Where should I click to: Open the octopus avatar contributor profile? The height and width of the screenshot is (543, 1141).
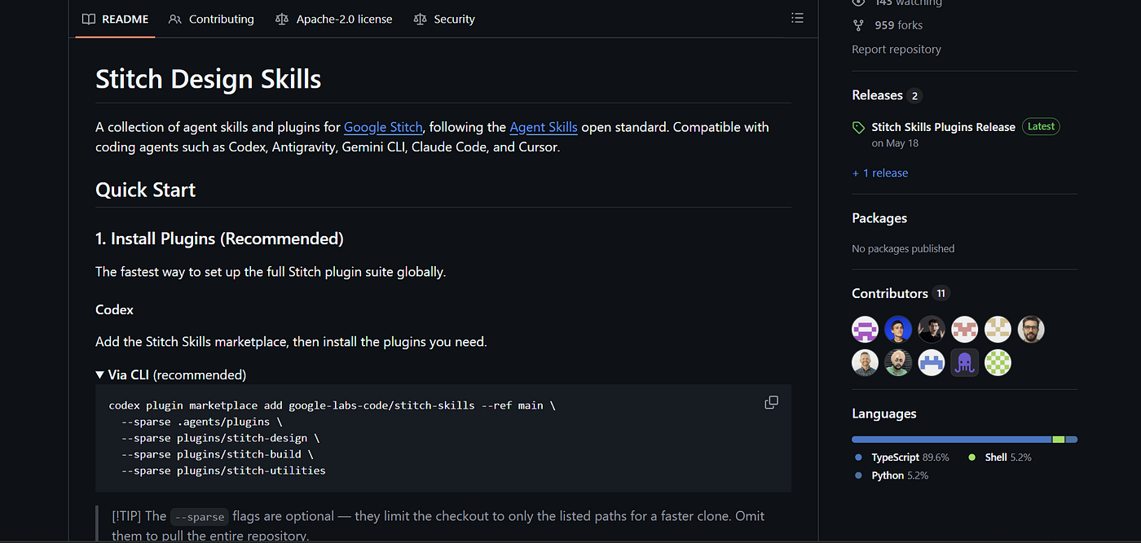[965, 362]
